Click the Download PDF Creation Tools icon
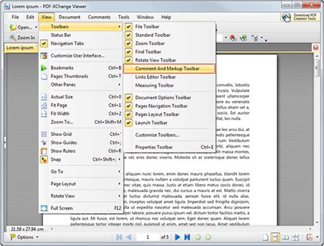The image size is (324, 246). pos(286,17)
